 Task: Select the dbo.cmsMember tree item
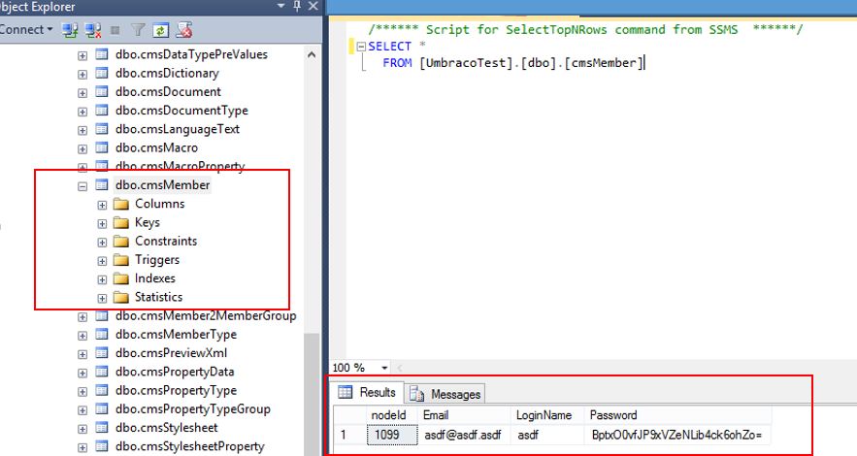pos(162,185)
